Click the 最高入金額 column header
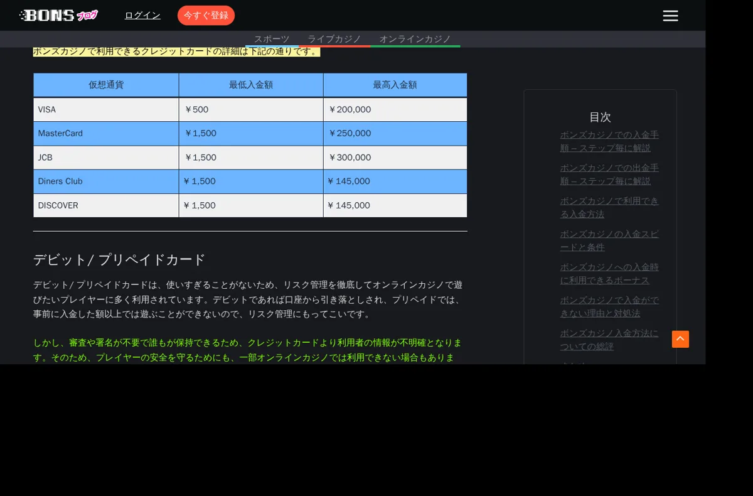753x496 pixels. (x=395, y=85)
